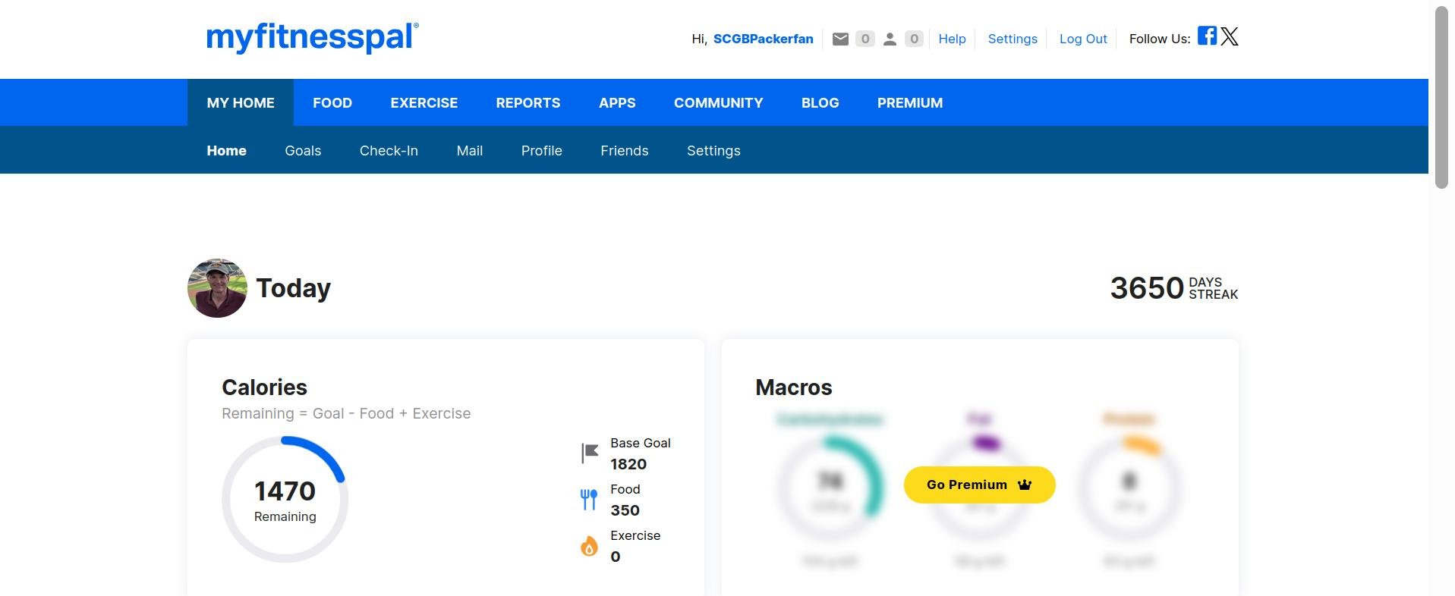Screen dimensions: 1455x596
Task: Click the Calories card heading
Action: tap(264, 387)
